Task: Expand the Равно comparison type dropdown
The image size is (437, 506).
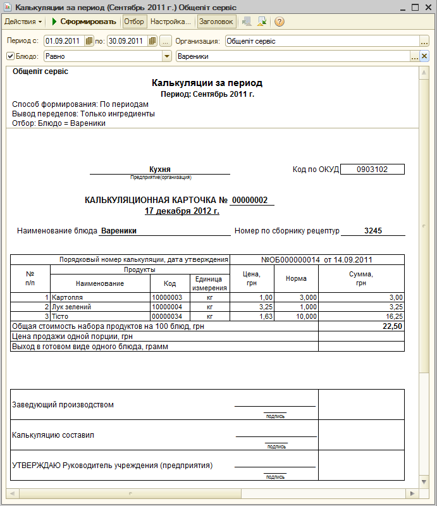Action: click(167, 56)
